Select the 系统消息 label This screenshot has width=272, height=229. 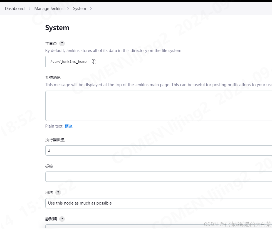[53, 78]
